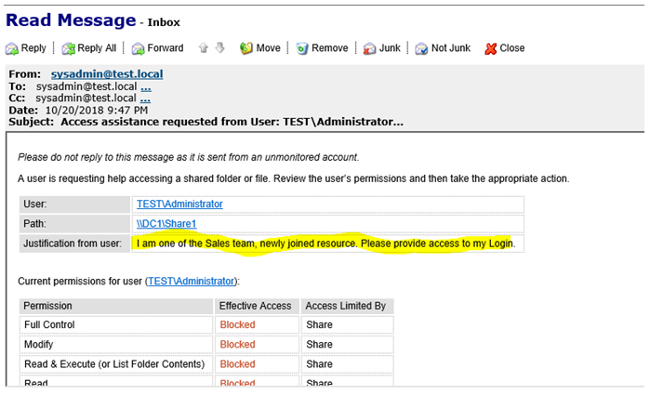The height and width of the screenshot is (408, 650).
Task: Click the Forward message icon
Action: pos(138,48)
